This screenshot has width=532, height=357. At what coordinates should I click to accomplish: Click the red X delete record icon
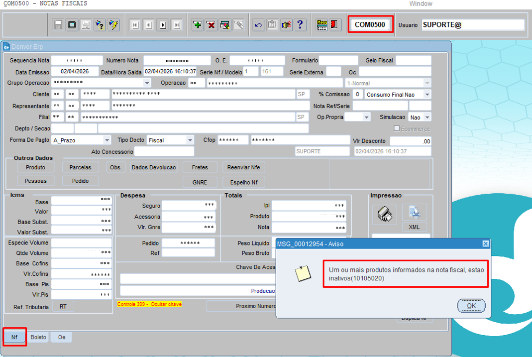[x=211, y=25]
